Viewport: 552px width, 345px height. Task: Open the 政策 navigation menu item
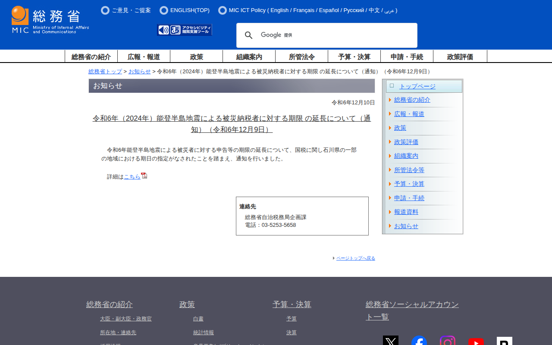click(196, 56)
